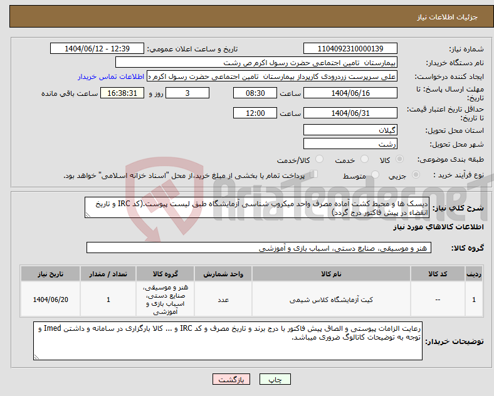Click the price validity date 1404/06/31 field

coord(350,113)
